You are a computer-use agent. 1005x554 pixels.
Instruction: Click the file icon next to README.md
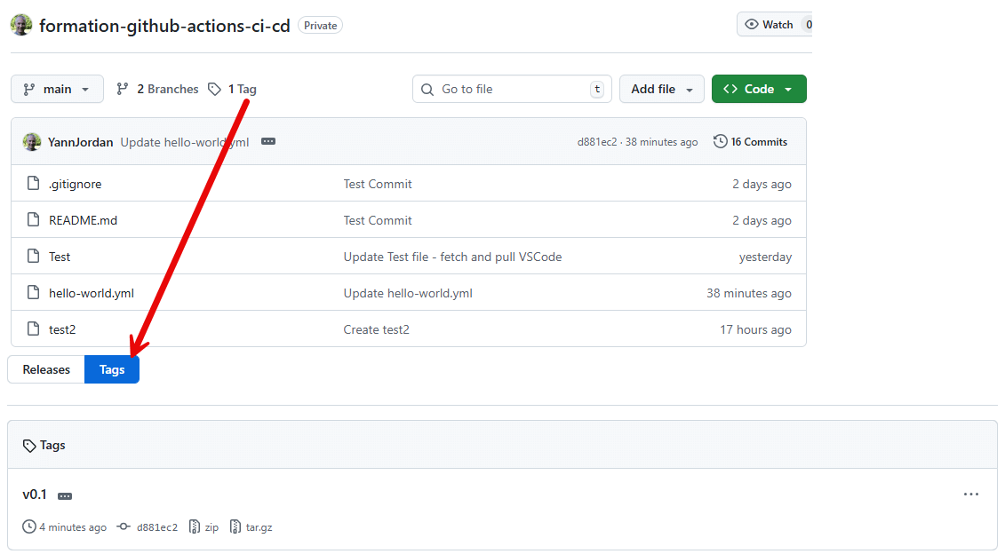pos(34,219)
